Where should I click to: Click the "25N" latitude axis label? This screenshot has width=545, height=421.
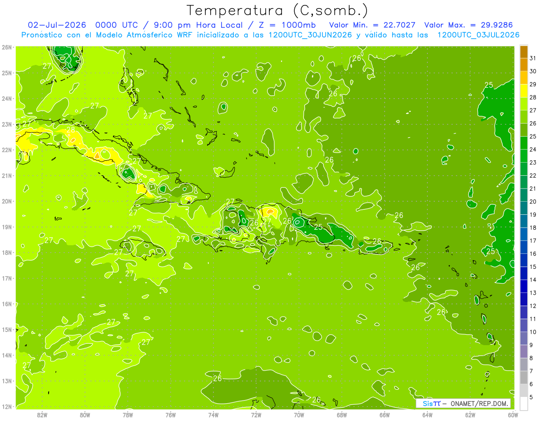click(6, 73)
